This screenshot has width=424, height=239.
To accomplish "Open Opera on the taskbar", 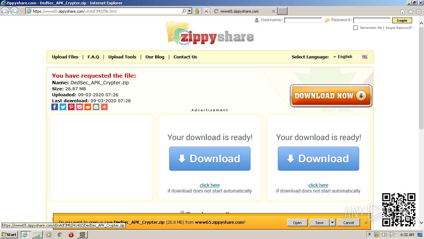I will [x=71, y=234].
